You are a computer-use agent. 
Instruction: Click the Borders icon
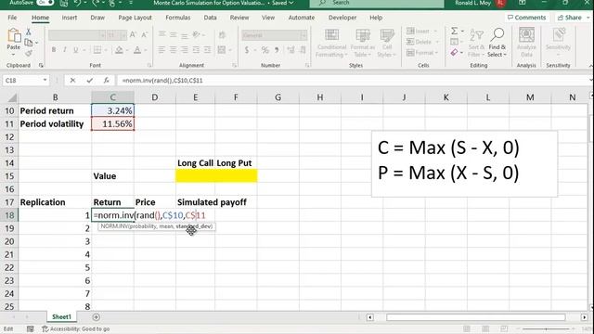[97, 50]
